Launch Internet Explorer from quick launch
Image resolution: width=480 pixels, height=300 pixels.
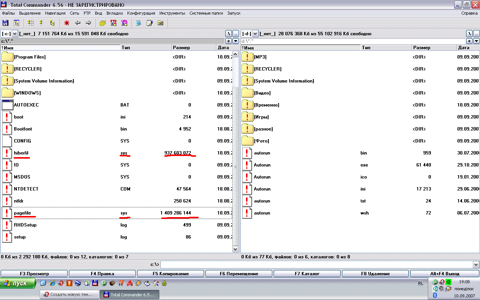[52, 283]
